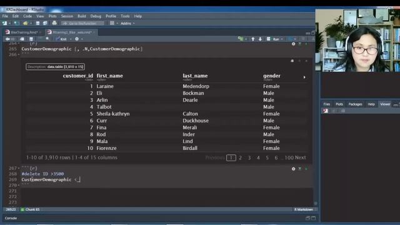The image size is (400, 225).
Task: Go to page 4 of table
Action: click(x=258, y=157)
